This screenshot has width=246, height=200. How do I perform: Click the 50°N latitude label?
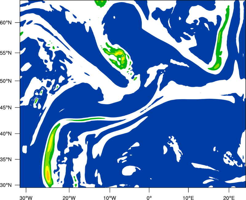point(6,81)
